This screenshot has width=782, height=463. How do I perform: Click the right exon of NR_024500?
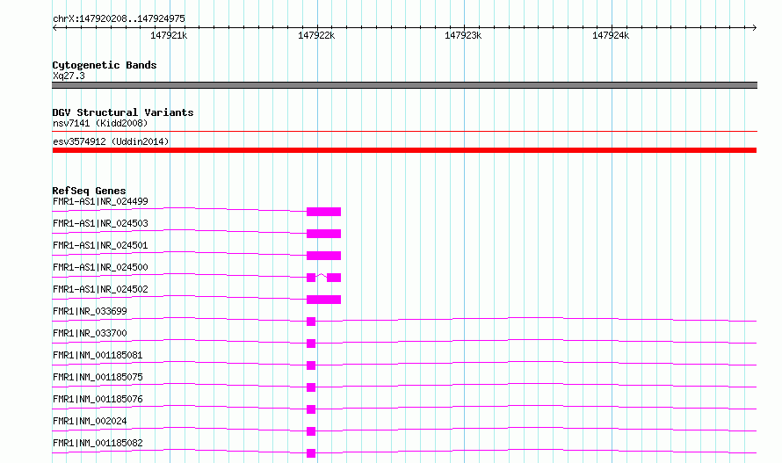pos(334,278)
